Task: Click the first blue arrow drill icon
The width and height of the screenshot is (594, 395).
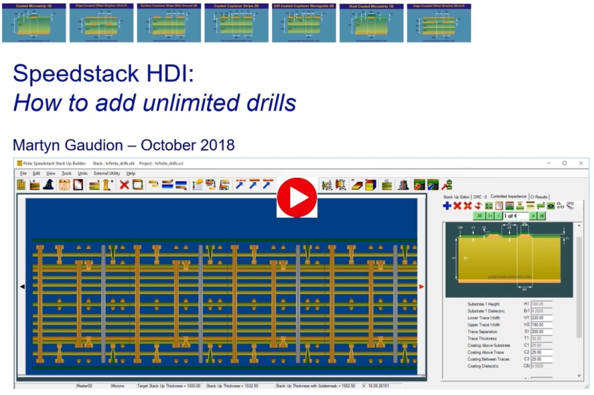Action: click(240, 185)
